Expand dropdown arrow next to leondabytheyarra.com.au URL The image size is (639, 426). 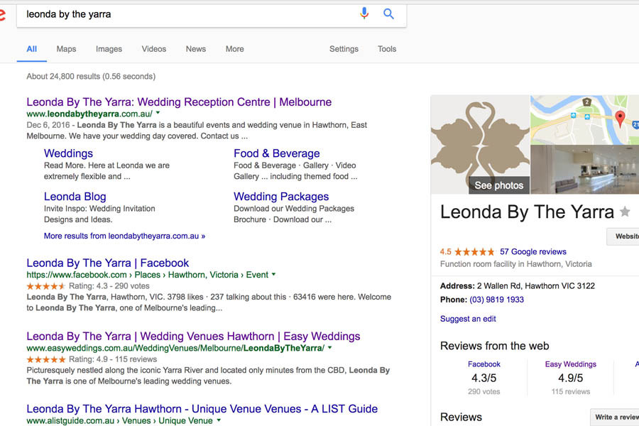pyautogui.click(x=158, y=113)
